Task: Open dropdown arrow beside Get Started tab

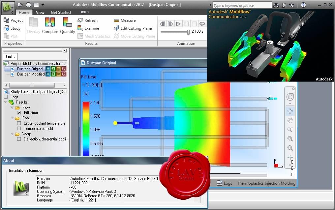Action: (x=88, y=12)
